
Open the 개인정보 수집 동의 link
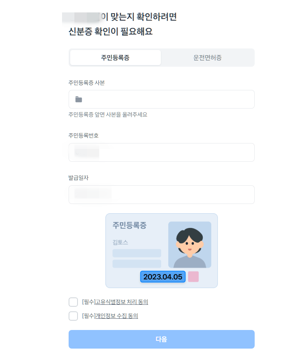(x=117, y=316)
